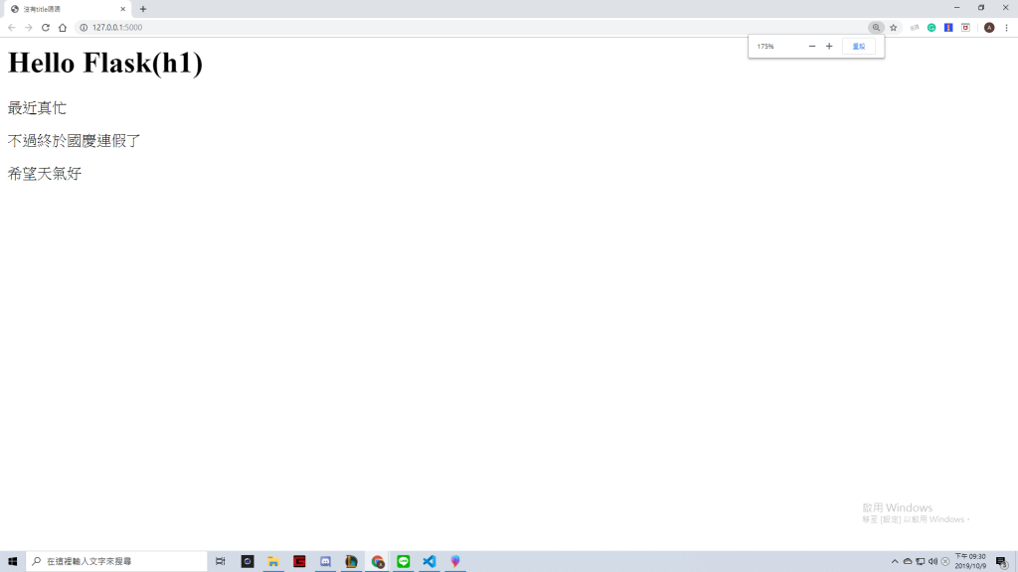Decrease zoom with the minus button
Viewport: 1018px width, 572px height.
tap(812, 46)
